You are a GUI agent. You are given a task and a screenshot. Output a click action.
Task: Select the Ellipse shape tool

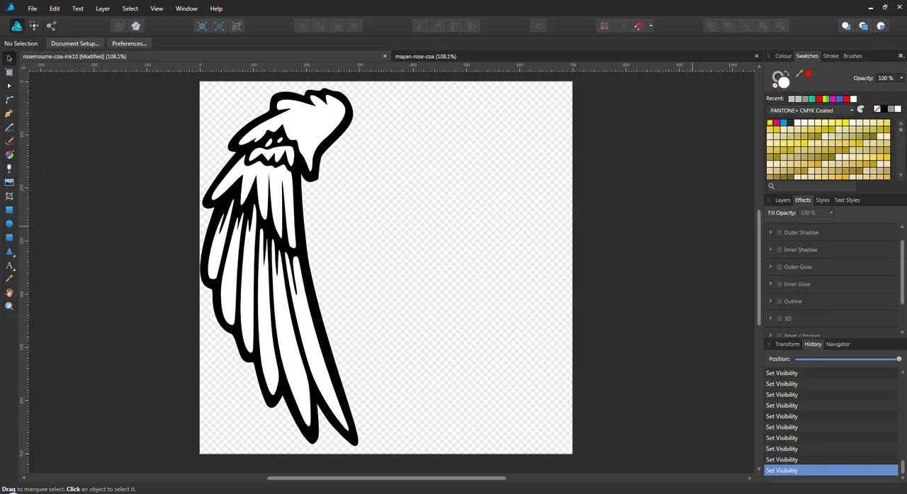pyautogui.click(x=9, y=224)
